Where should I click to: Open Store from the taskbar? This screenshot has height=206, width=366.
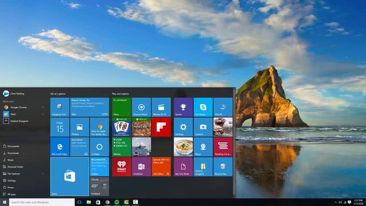98,202
